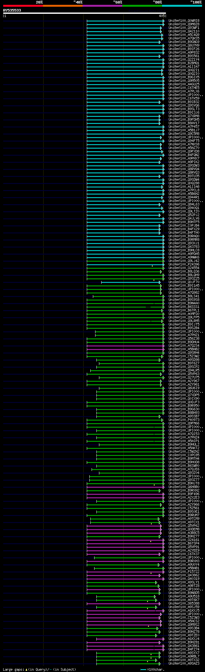Screen dimensions: 205x672
Task: Select the UniRef100_Q0Q288 label
Action: coord(184,183)
